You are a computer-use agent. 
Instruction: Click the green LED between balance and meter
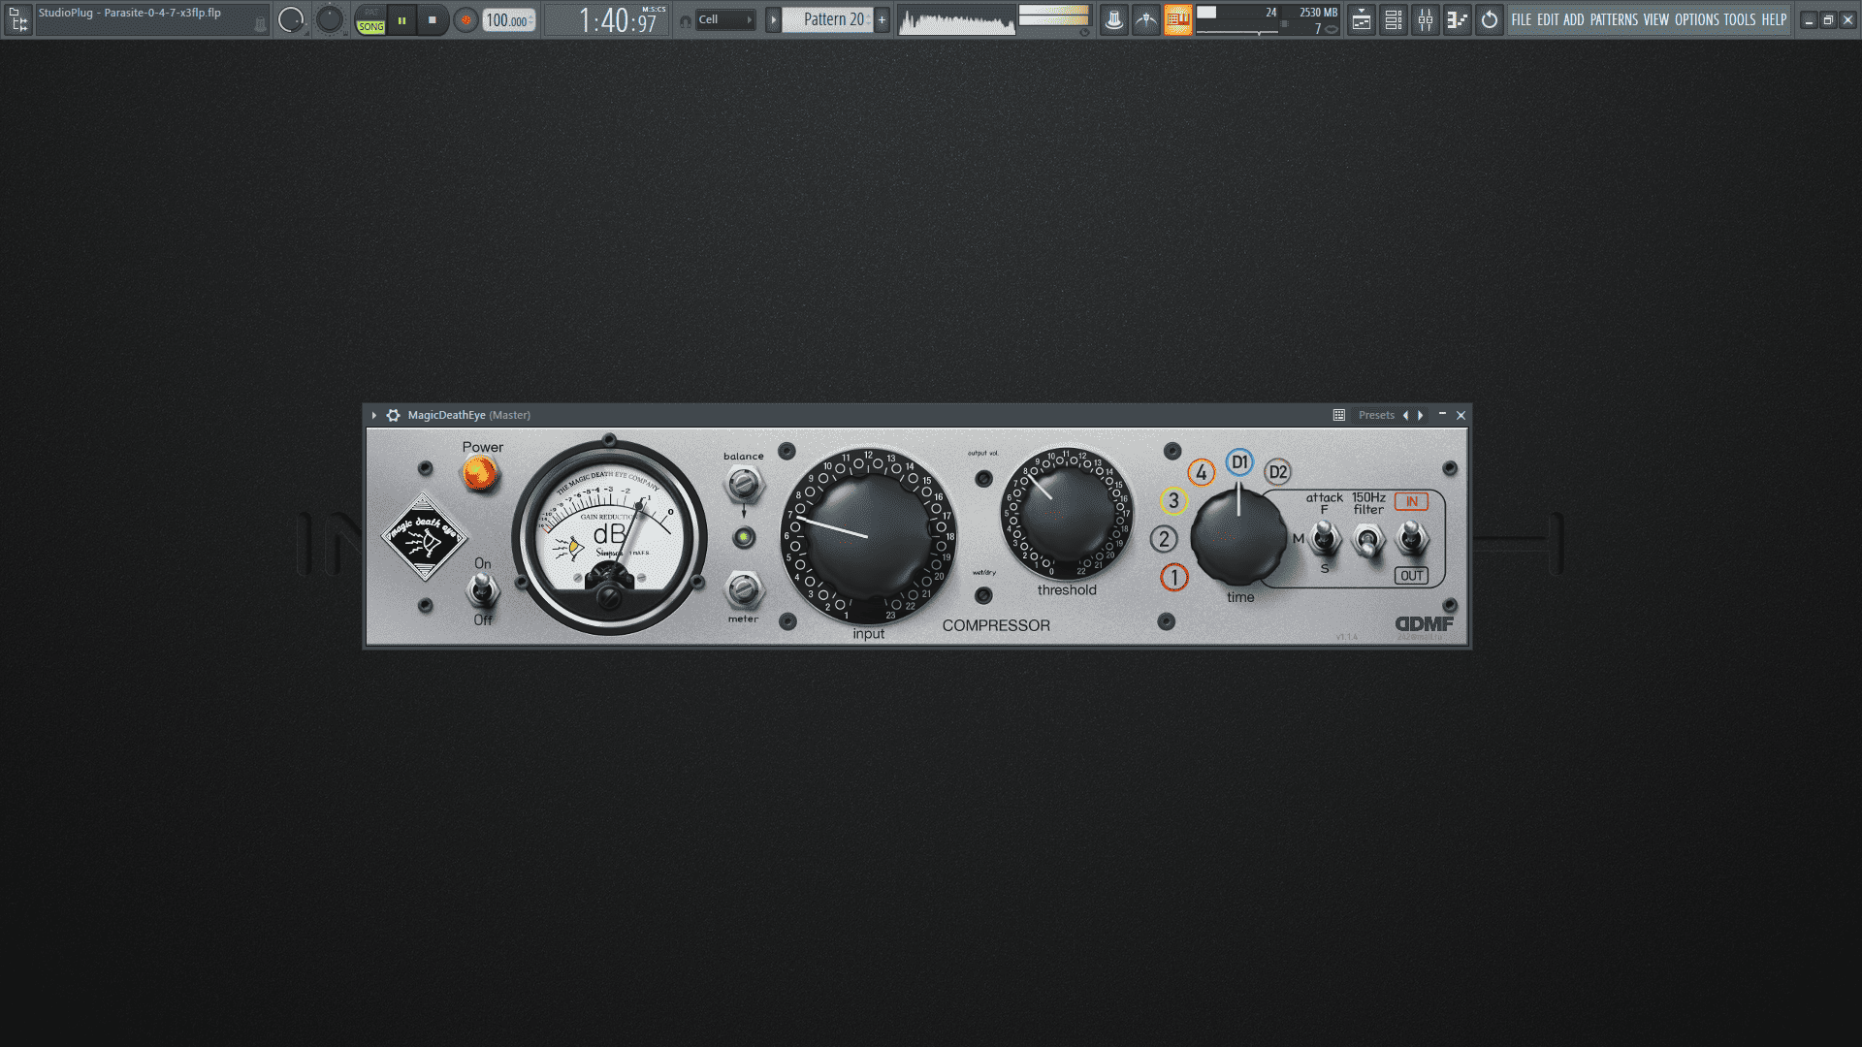pos(744,536)
